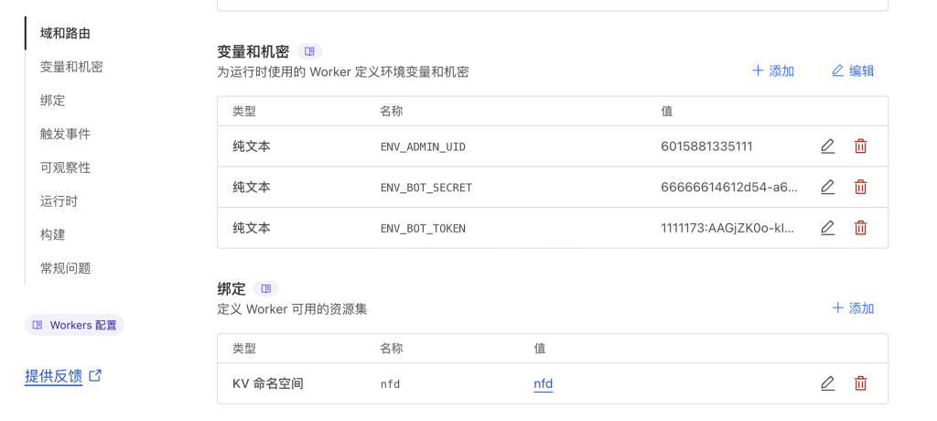Go to 域和路由 section in sidebar
The width and height of the screenshot is (937, 421).
pyautogui.click(x=65, y=33)
